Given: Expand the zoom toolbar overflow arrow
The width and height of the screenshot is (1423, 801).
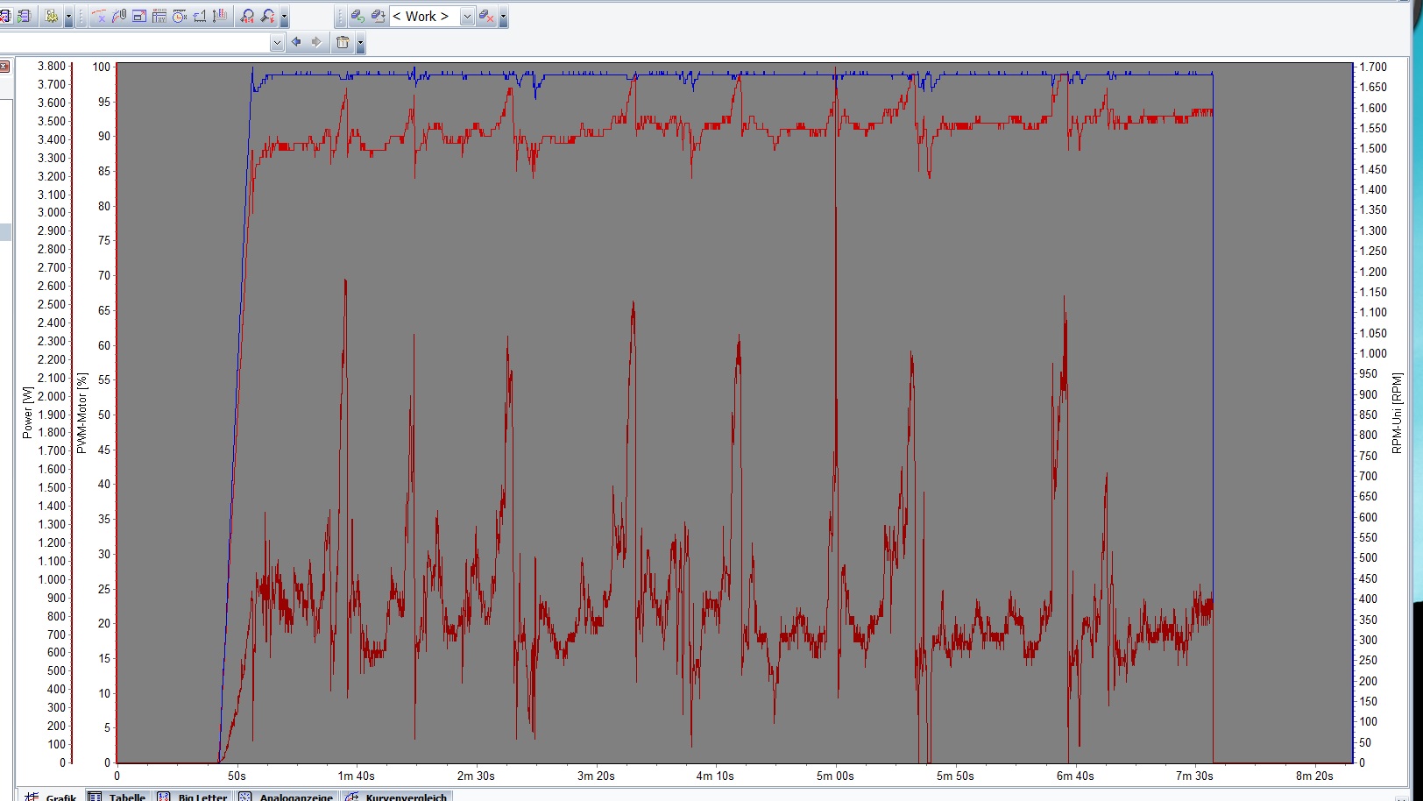Looking at the screenshot, I should click(x=284, y=16).
